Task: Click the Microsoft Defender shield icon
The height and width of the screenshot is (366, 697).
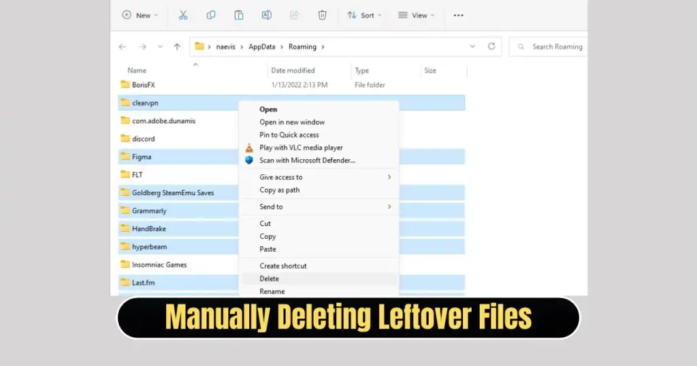Action: (x=249, y=161)
